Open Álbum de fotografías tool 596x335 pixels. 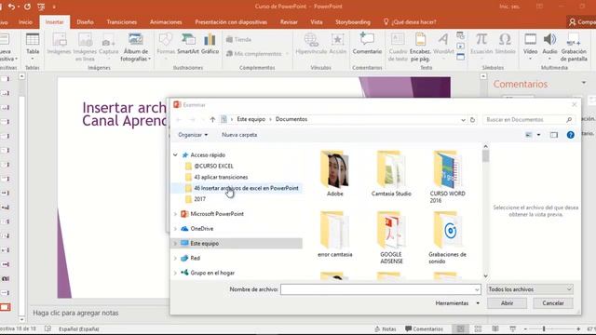coord(136,47)
